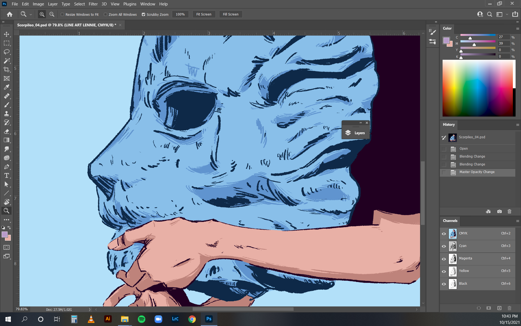The image size is (521, 326).
Task: Create new snapshot in History panel
Action: (499, 211)
